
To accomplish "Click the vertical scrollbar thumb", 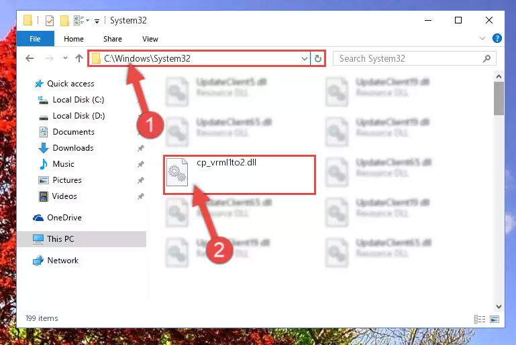I will click(499, 98).
